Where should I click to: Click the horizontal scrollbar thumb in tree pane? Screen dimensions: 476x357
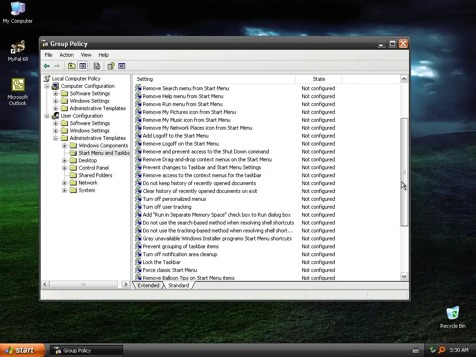[84, 284]
